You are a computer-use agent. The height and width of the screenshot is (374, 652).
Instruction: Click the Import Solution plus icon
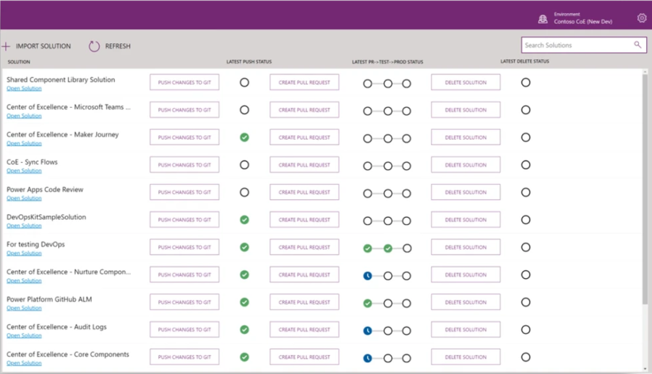tap(6, 46)
